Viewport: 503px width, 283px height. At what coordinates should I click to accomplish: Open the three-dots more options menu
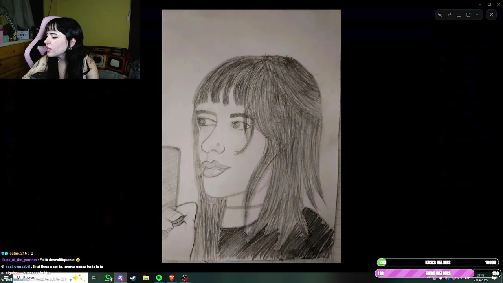coord(478,15)
